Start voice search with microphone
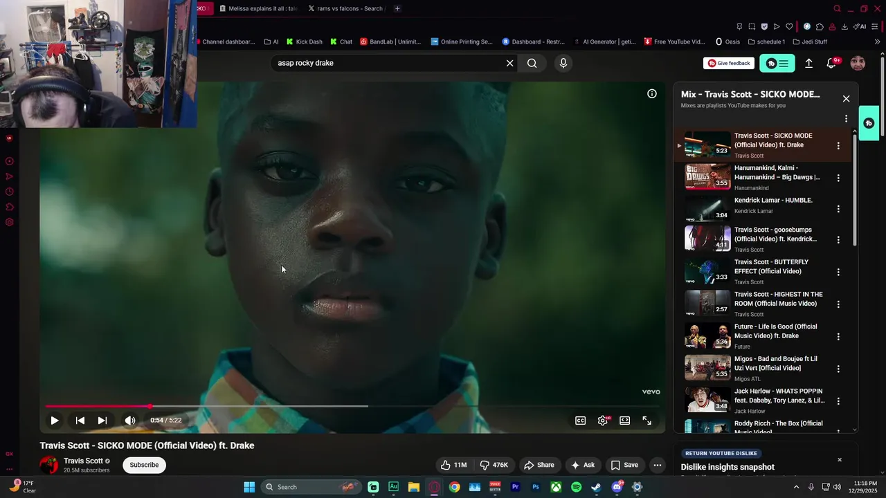886x498 pixels. click(x=563, y=63)
